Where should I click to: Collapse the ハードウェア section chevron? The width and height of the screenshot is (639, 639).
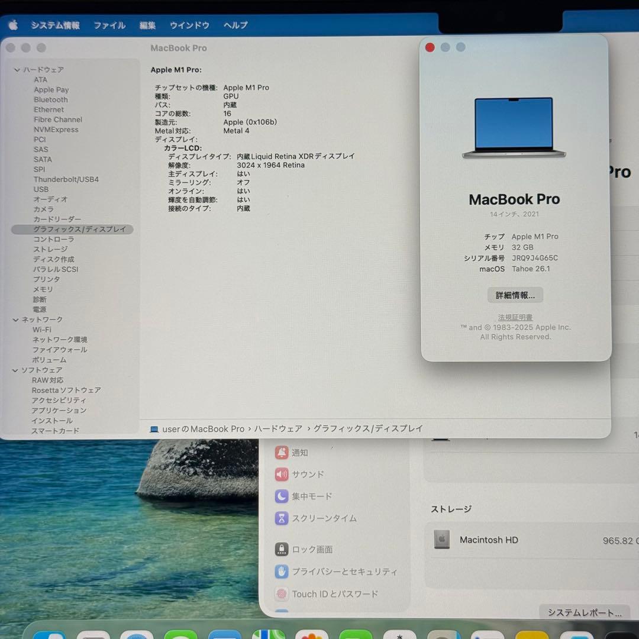[17, 70]
